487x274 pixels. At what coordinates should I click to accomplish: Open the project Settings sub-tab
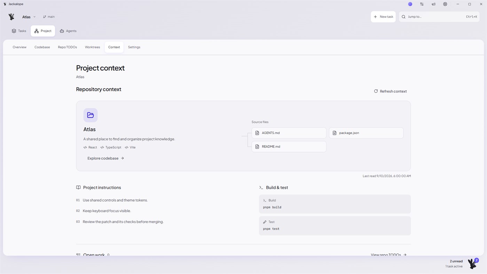click(134, 47)
